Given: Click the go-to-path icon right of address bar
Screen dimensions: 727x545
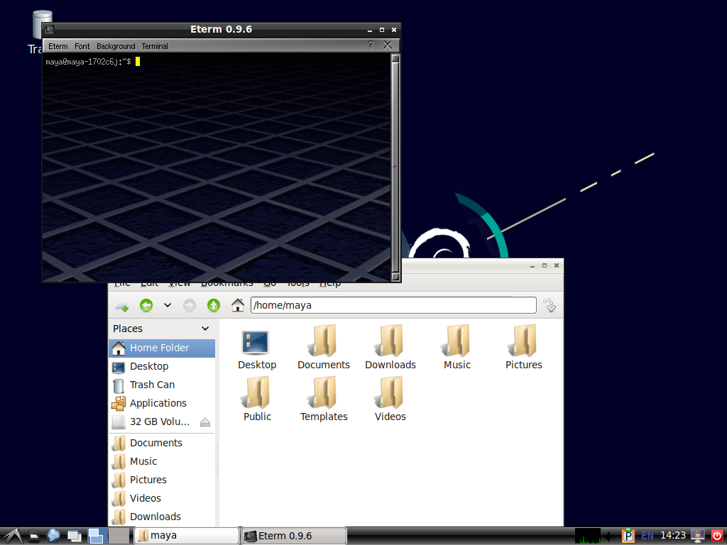Looking at the screenshot, I should pos(549,305).
